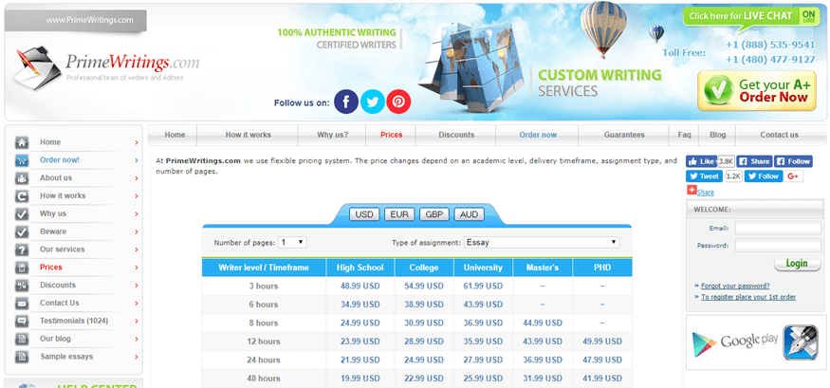Click the house icon beside Home
The image size is (830, 388).
(22, 142)
